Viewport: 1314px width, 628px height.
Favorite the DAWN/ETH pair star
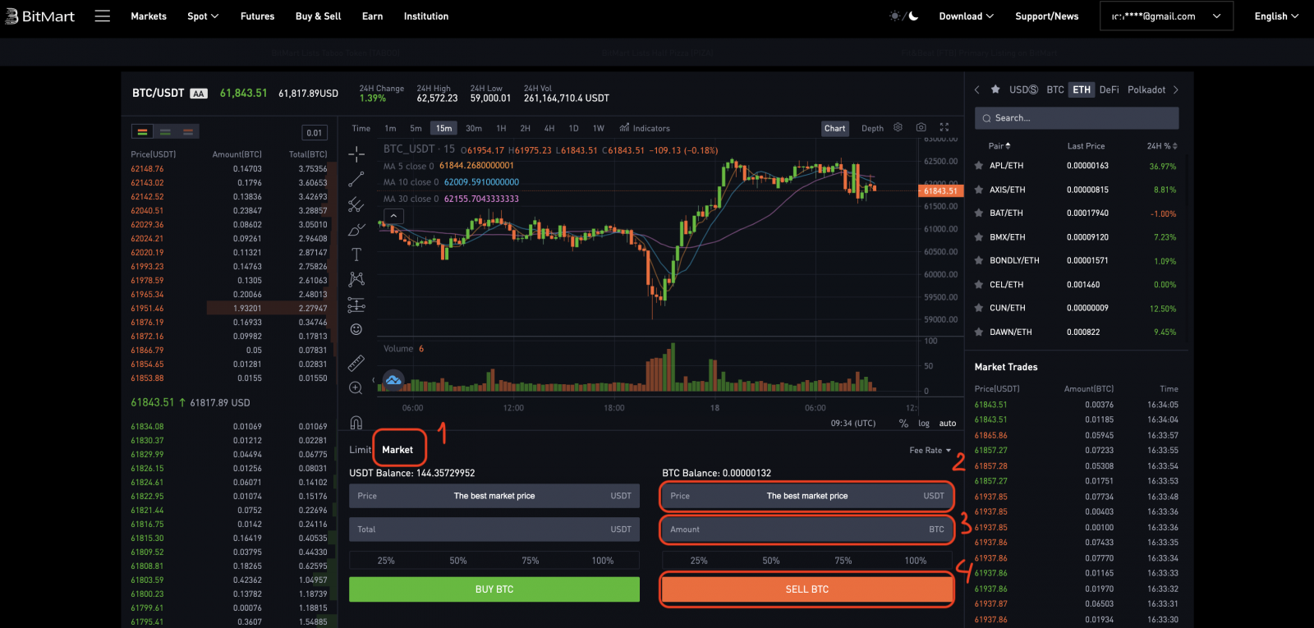coord(979,332)
